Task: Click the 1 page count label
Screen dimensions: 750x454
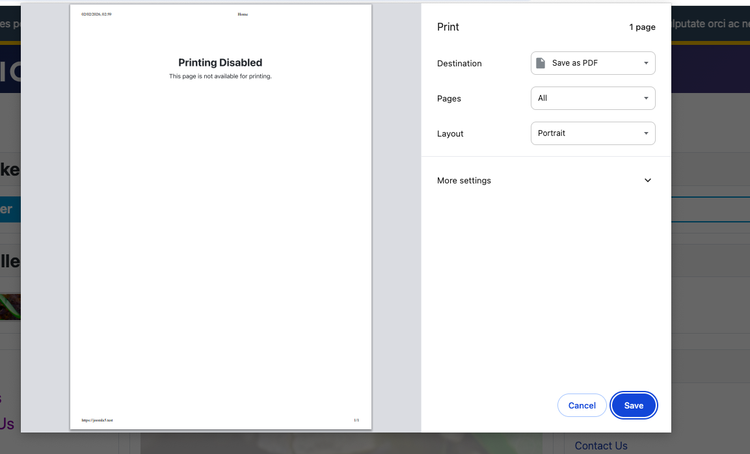Action: click(641, 27)
